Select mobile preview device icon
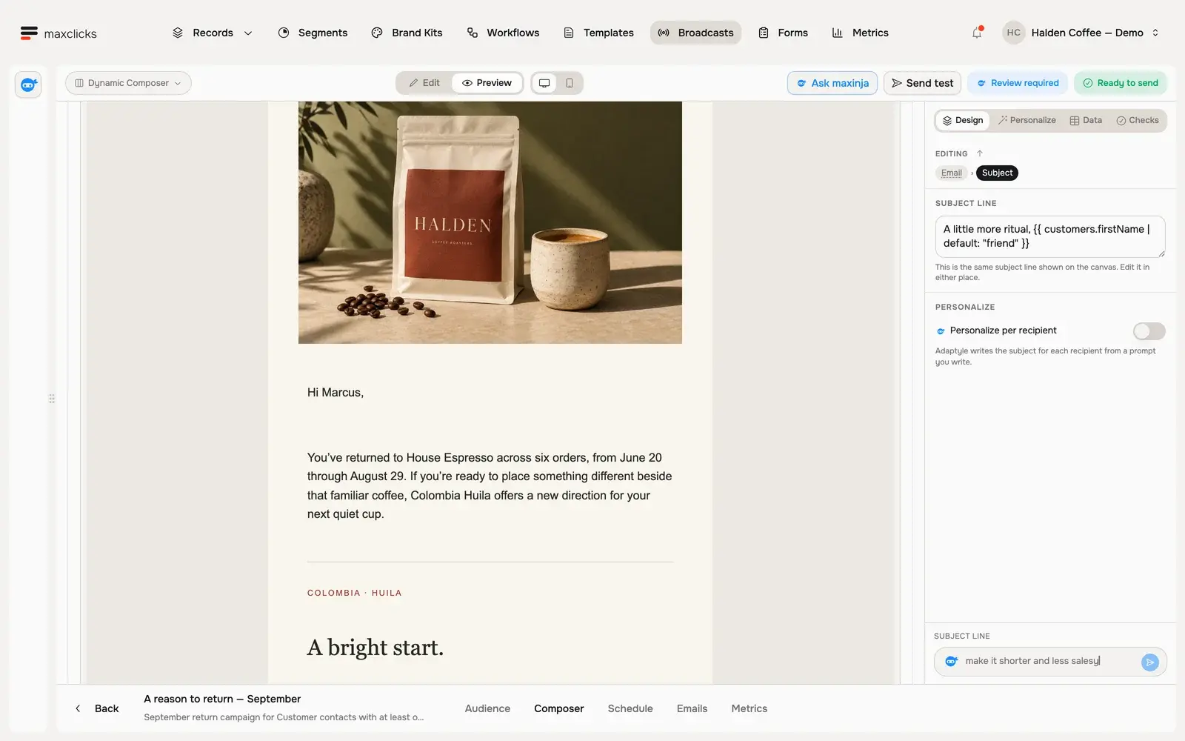 click(x=570, y=83)
